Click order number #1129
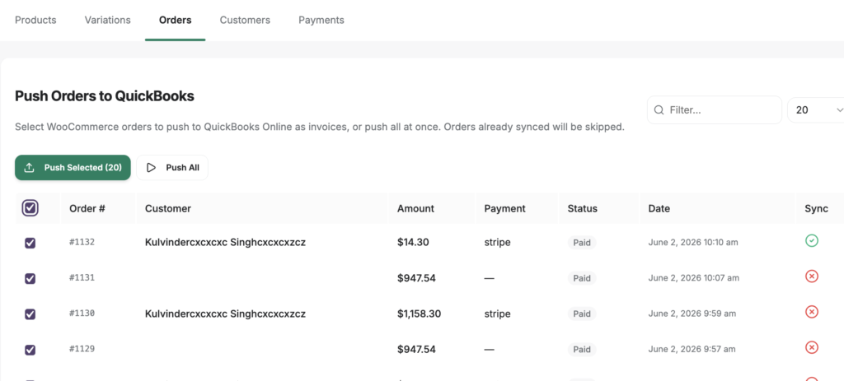Image resolution: width=844 pixels, height=381 pixels. (82, 349)
